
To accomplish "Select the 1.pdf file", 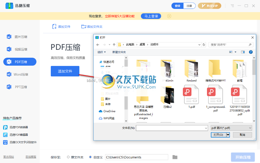I will coord(191,97).
